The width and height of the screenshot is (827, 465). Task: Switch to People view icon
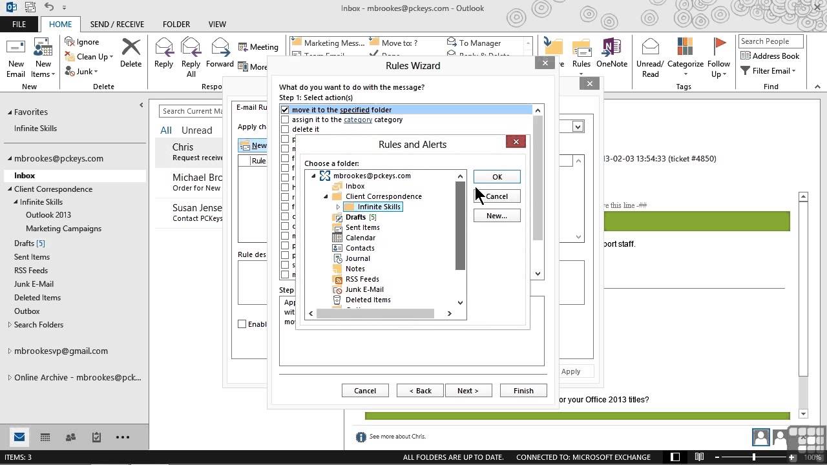70,437
